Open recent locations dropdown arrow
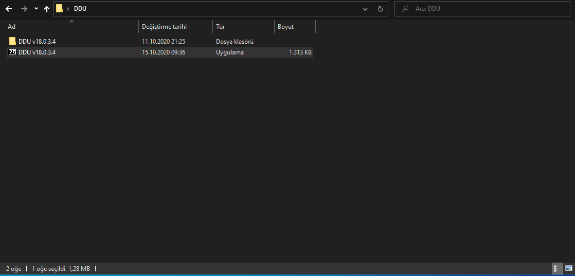Viewport: 575px width, 276px height. click(x=36, y=9)
